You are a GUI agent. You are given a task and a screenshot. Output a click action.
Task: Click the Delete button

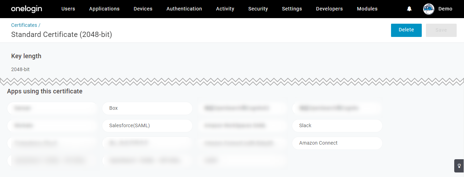406,30
